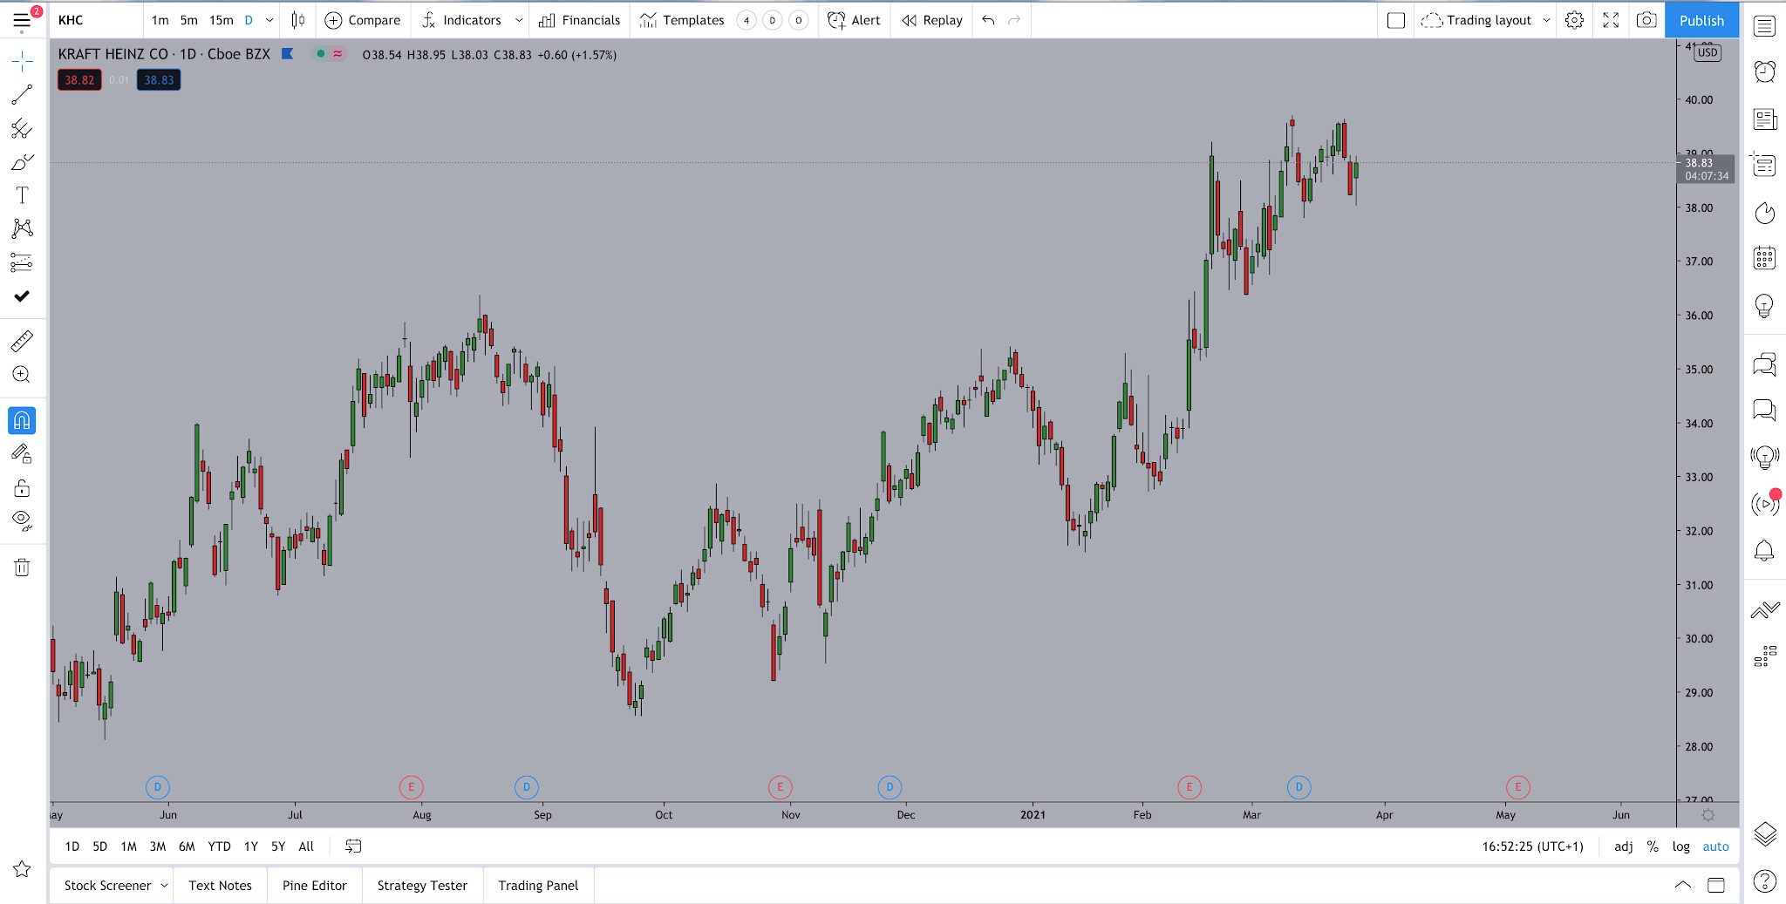
Task: Expand the timeframe interval dropdown
Action: [269, 20]
